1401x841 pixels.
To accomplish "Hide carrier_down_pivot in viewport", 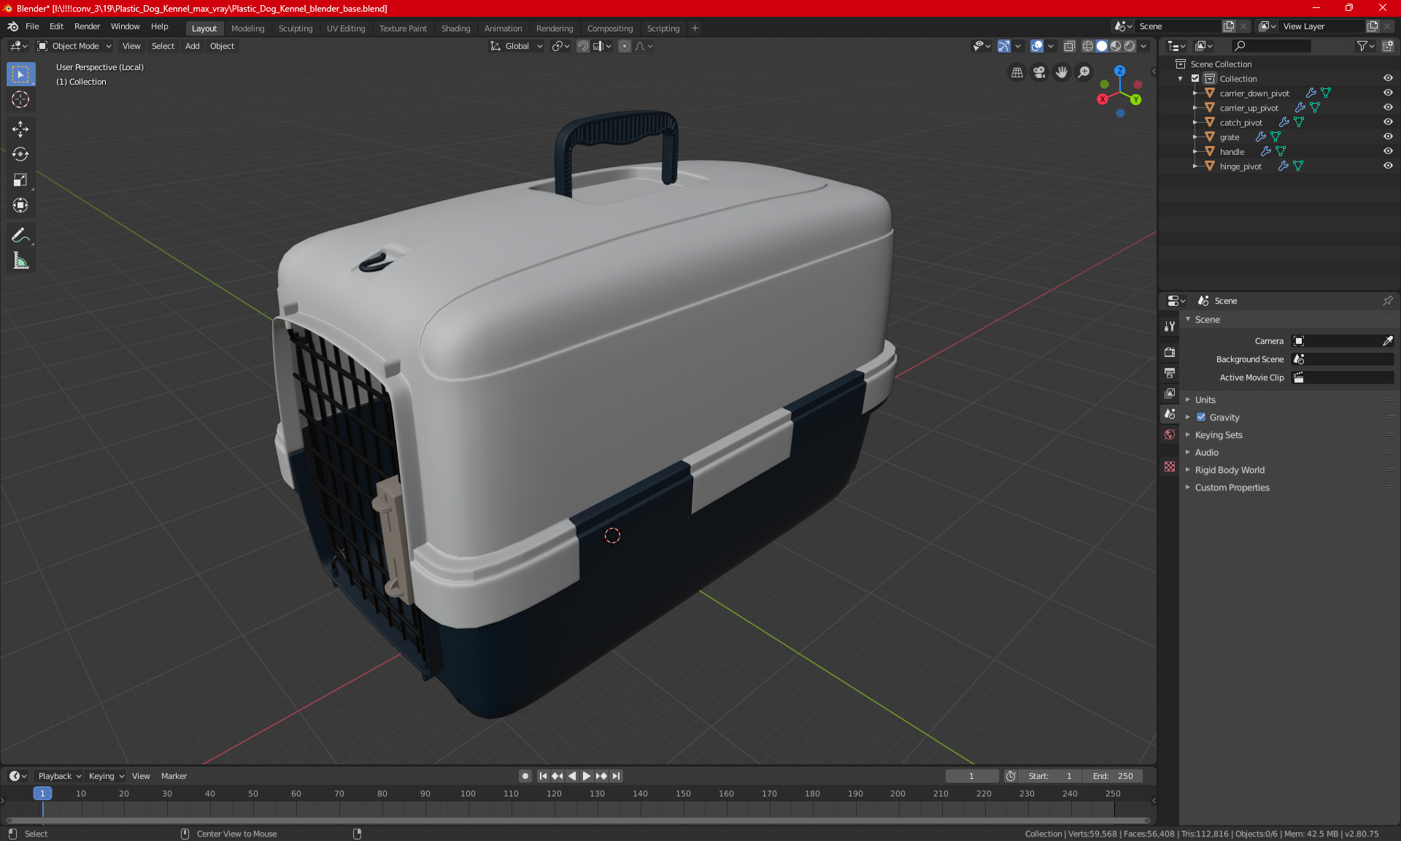I will pyautogui.click(x=1388, y=93).
